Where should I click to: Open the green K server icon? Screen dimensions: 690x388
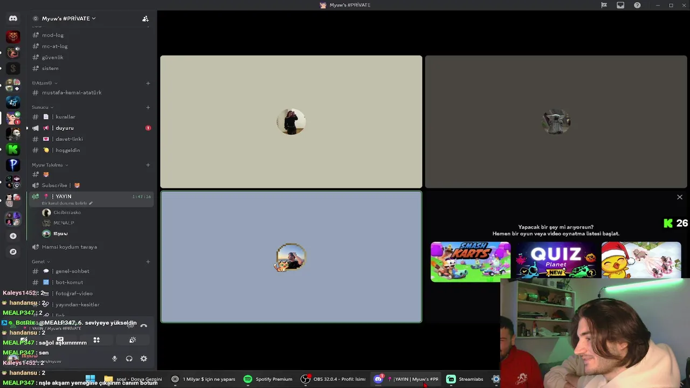(x=13, y=149)
